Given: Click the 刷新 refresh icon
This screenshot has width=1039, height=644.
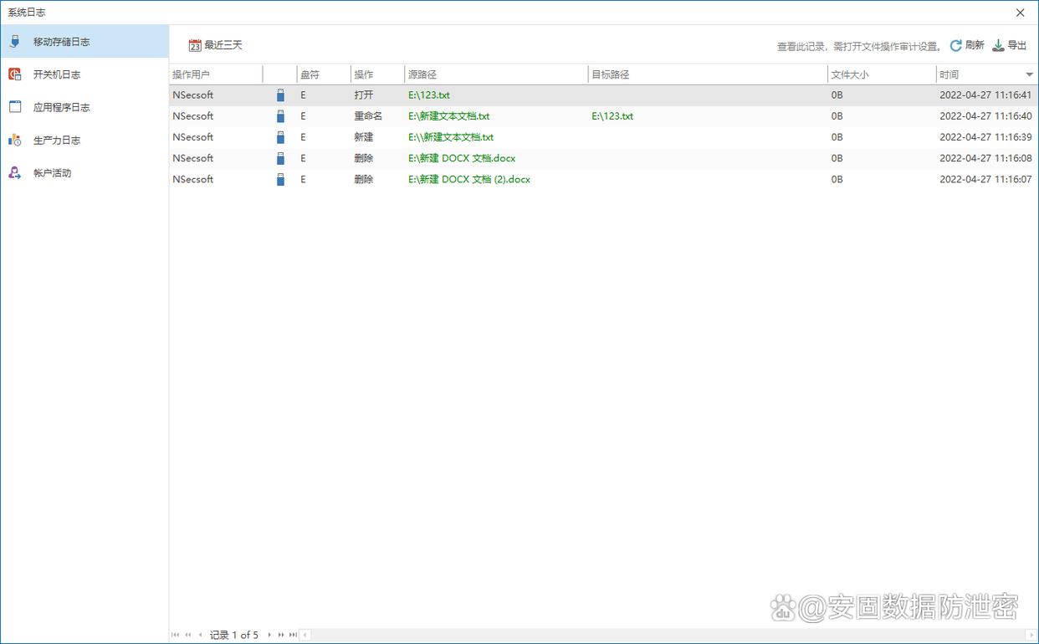Looking at the screenshot, I should [x=955, y=46].
